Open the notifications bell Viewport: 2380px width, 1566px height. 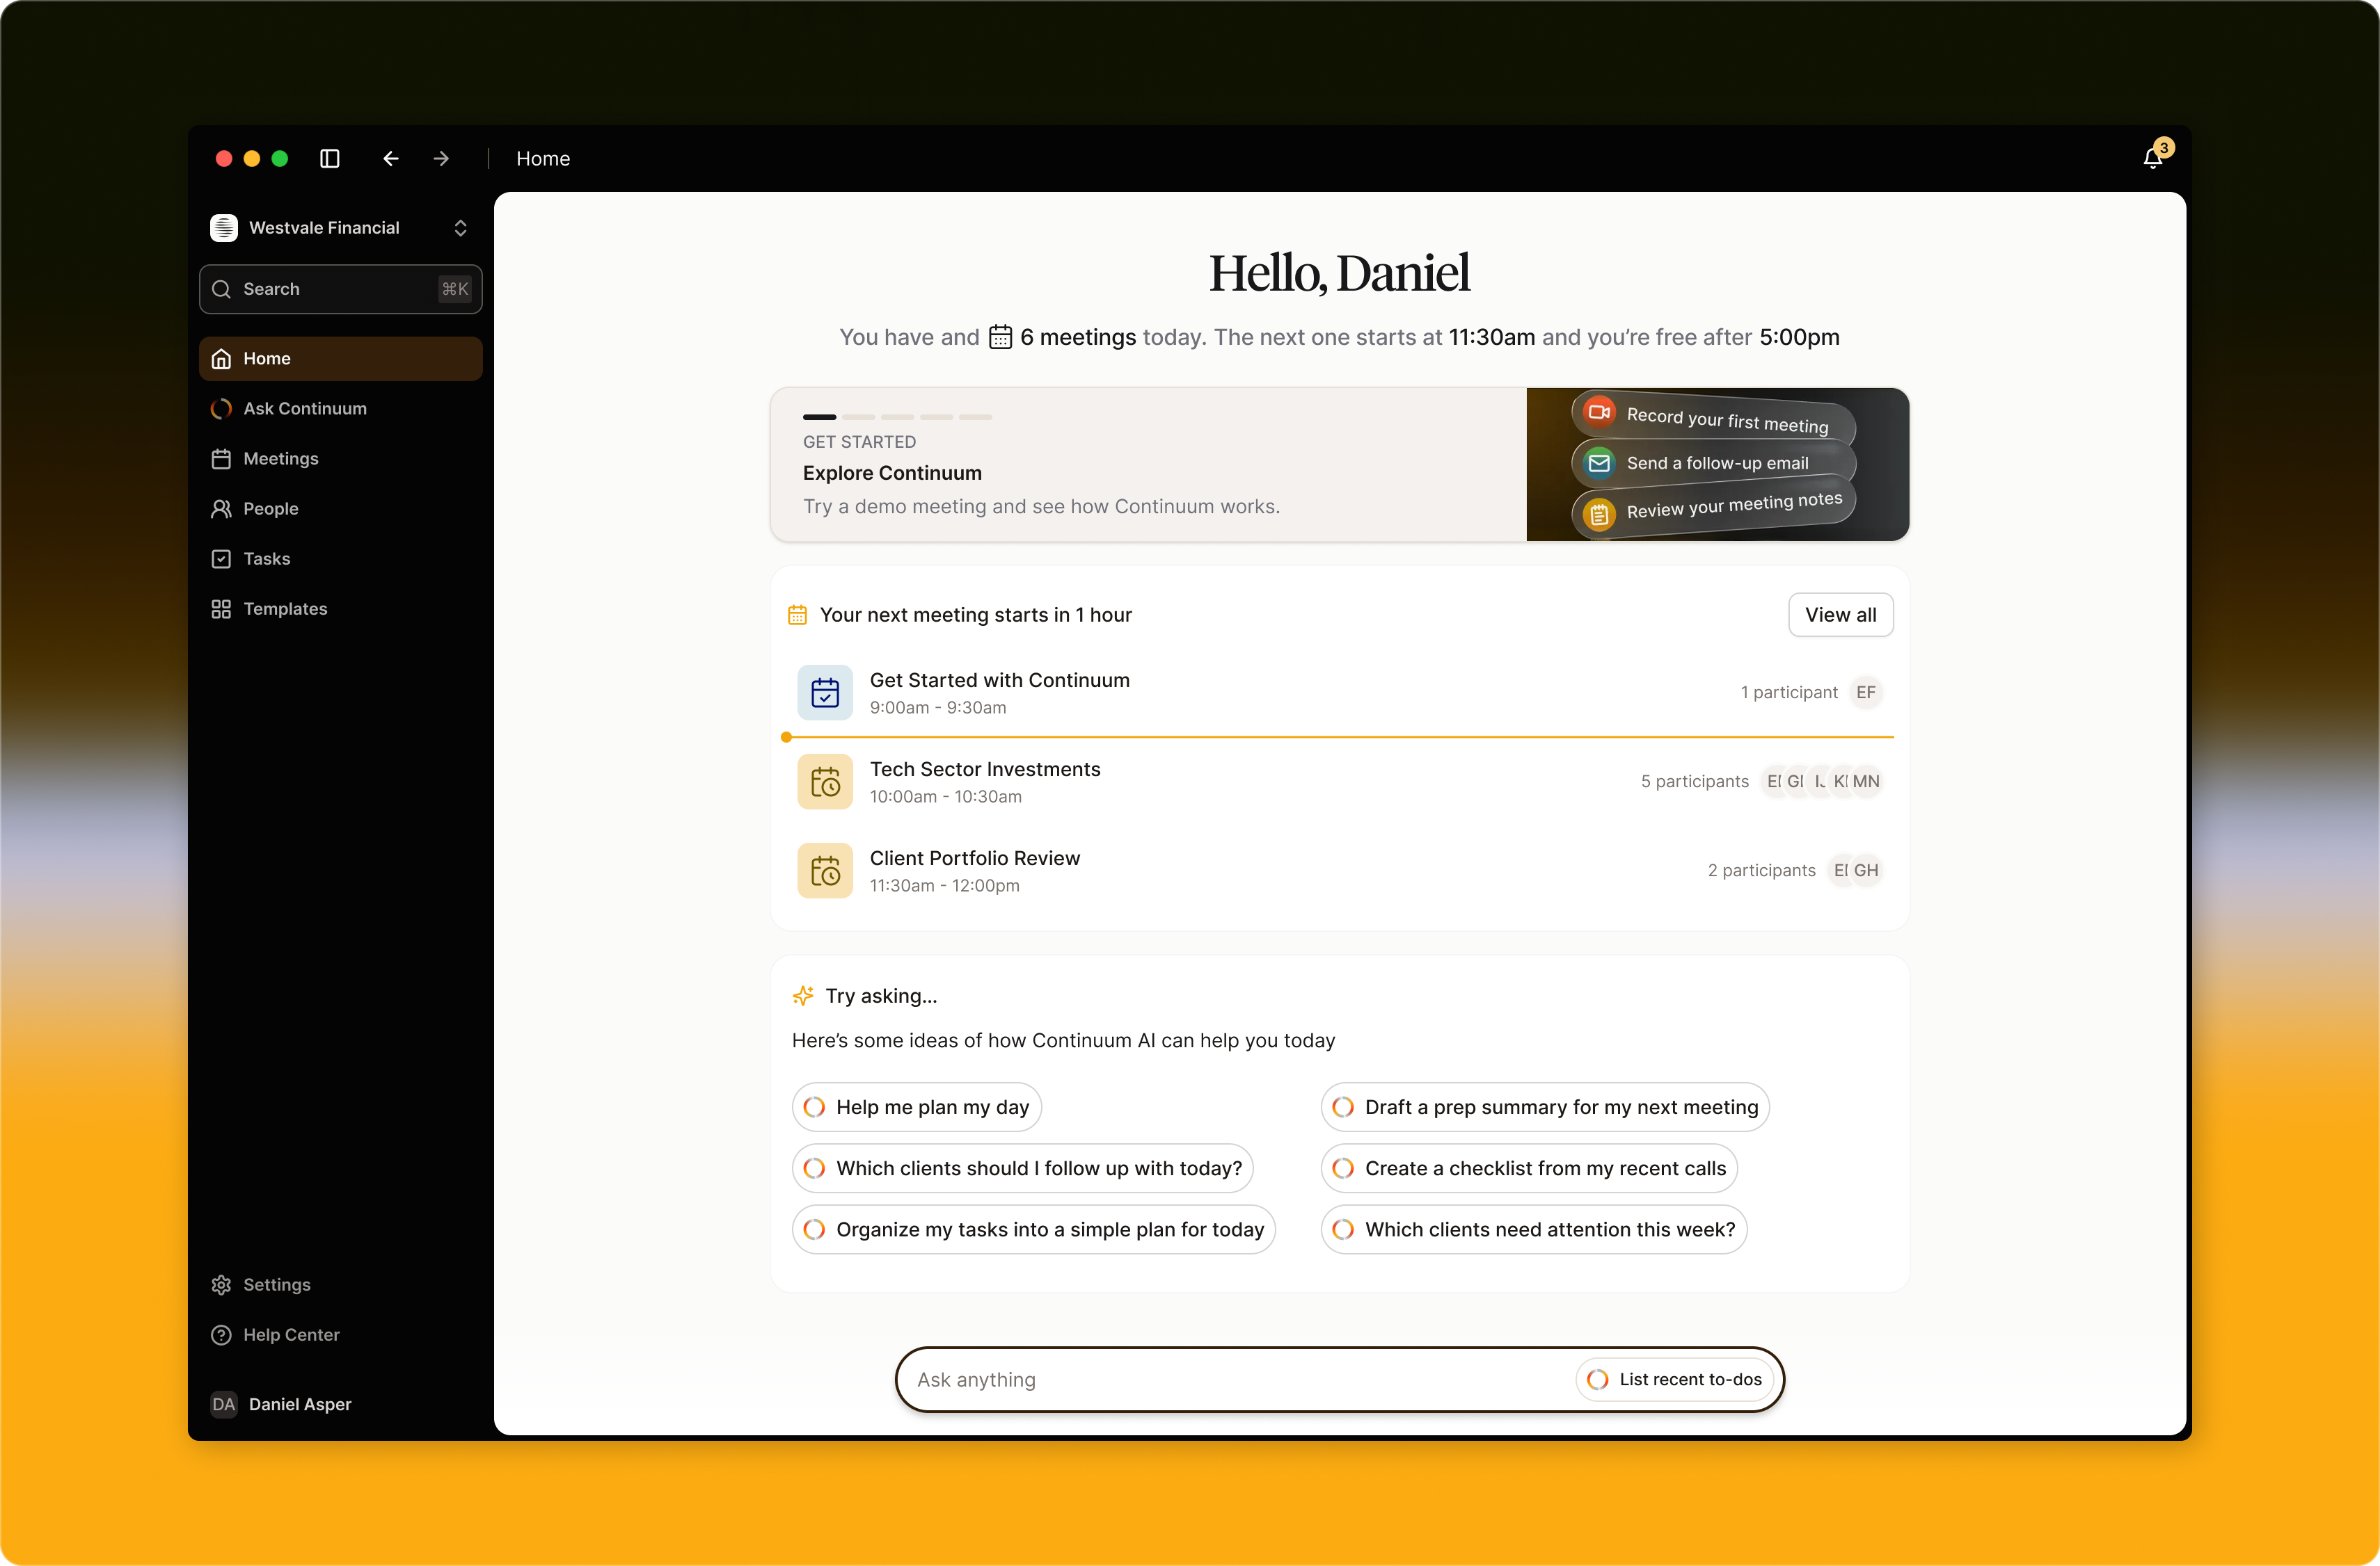click(x=2153, y=158)
